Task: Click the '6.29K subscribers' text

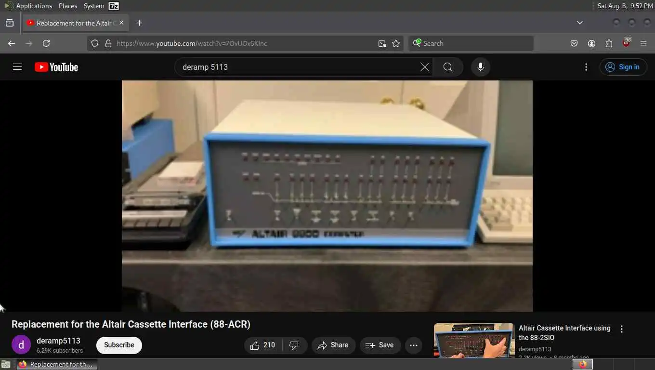Action: click(x=60, y=351)
